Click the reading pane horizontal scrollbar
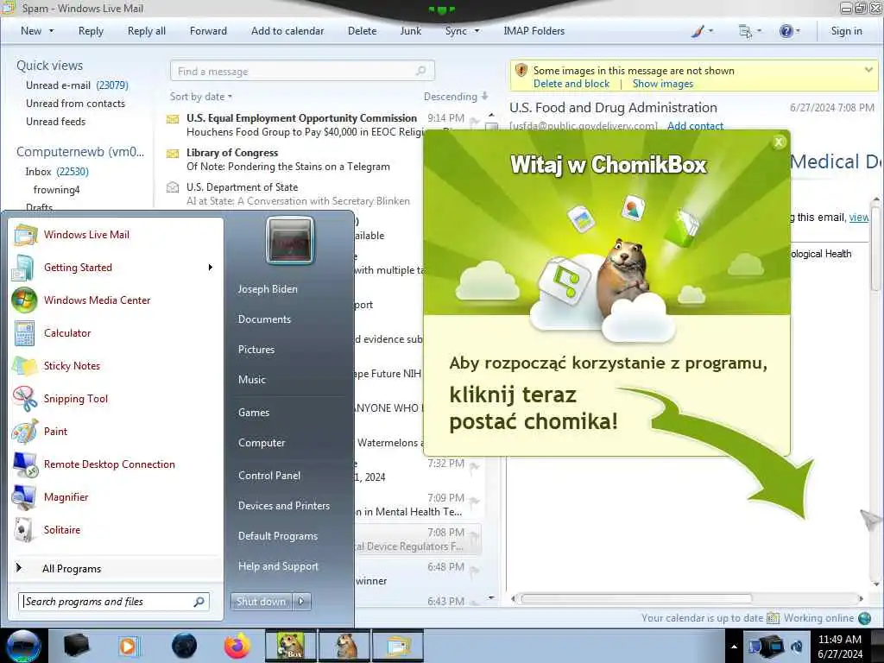This screenshot has width=884, height=663. [x=636, y=598]
